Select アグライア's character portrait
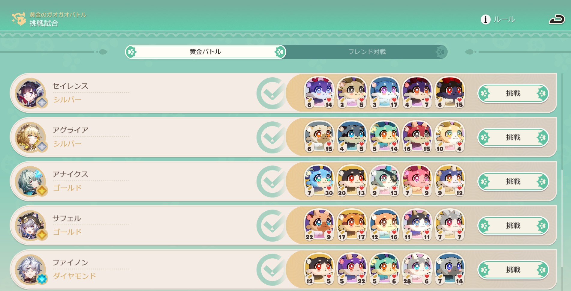Image resolution: width=571 pixels, height=291 pixels. 30,137
